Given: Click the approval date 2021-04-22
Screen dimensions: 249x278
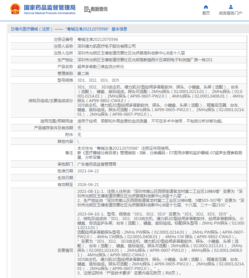Looking at the screenshot, I should click(x=88, y=171).
